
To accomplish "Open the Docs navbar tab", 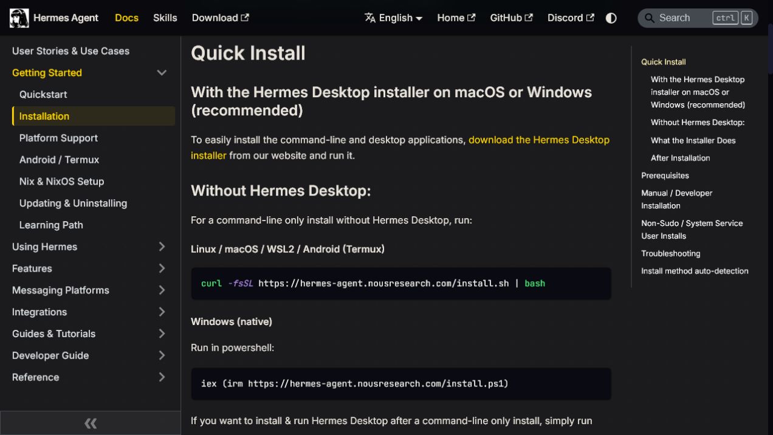I will click(x=126, y=18).
